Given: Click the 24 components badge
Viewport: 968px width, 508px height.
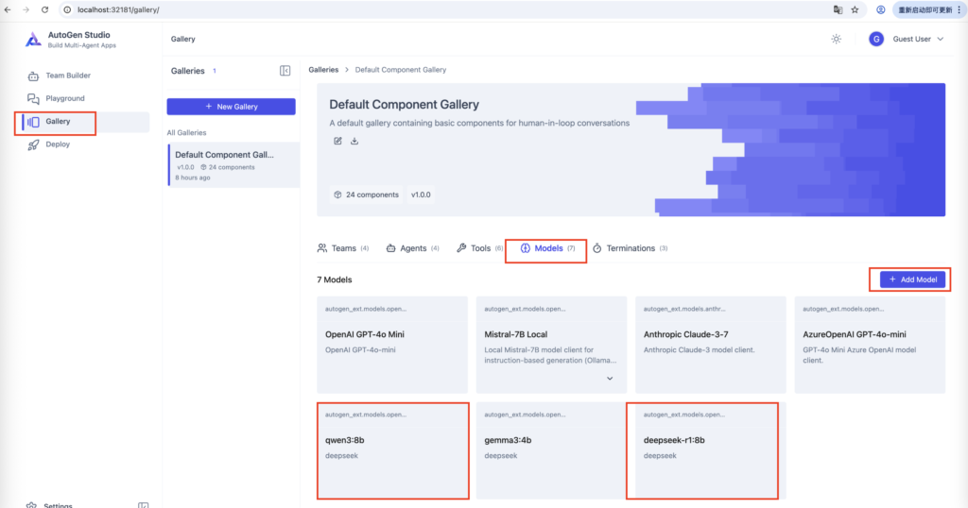Looking at the screenshot, I should point(366,195).
